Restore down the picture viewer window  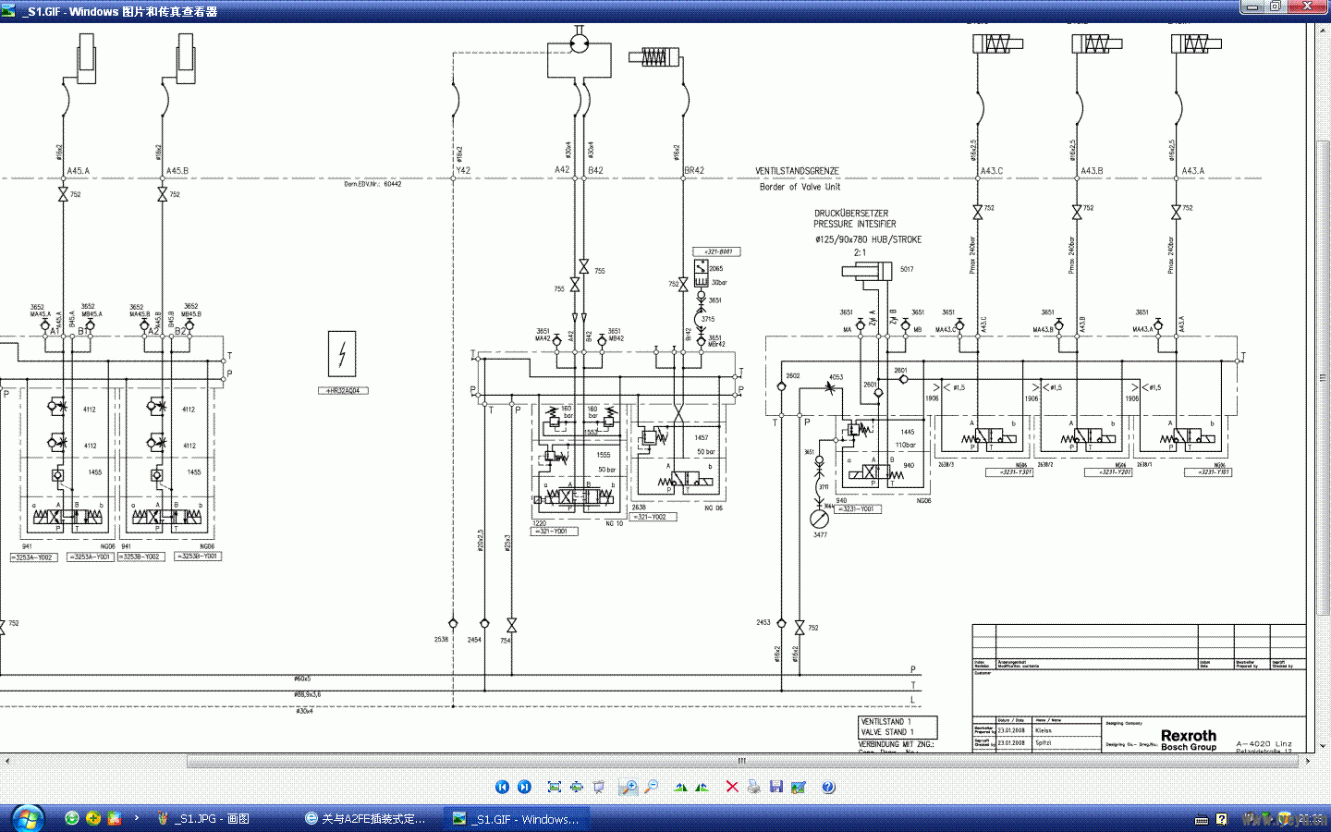click(x=1276, y=7)
